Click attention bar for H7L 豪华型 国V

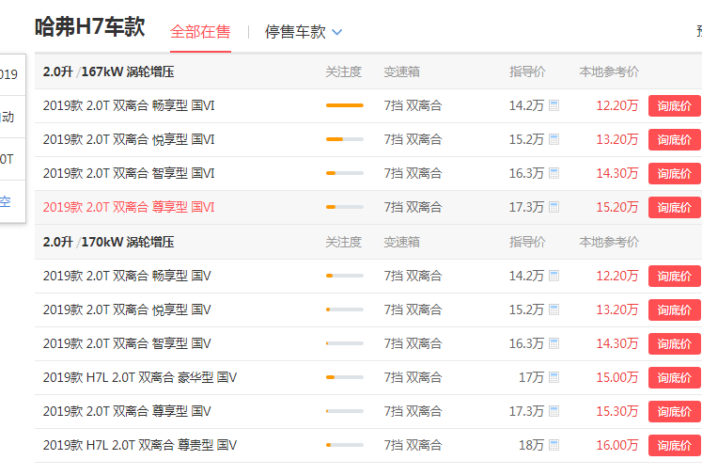click(x=345, y=377)
